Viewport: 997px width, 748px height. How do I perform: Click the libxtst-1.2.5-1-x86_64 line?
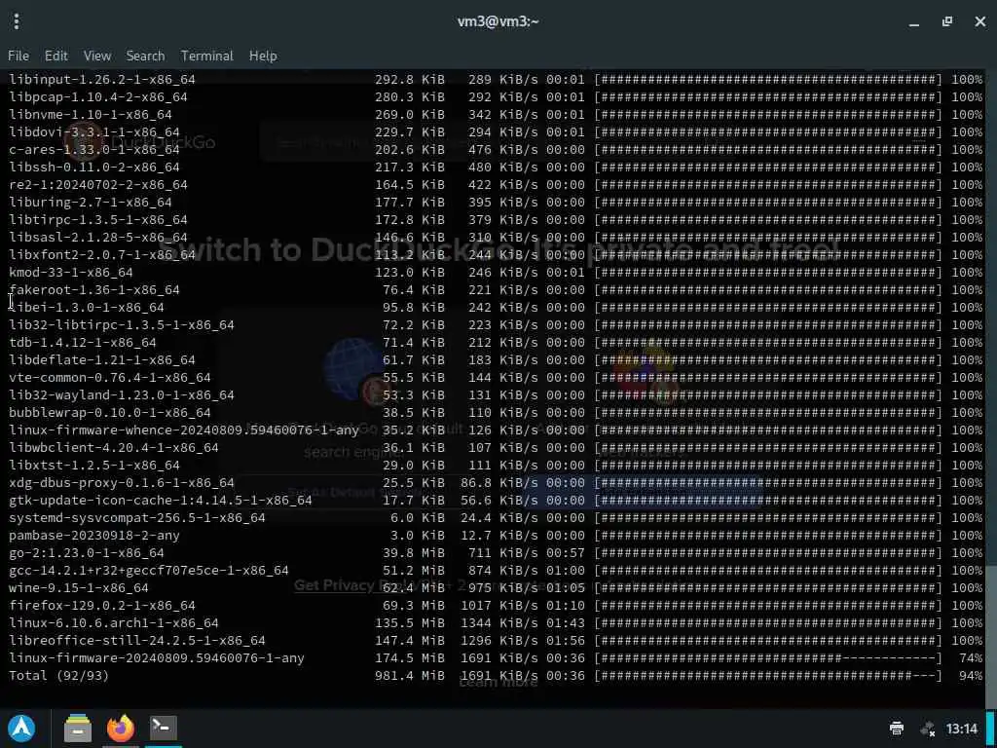coord(496,466)
